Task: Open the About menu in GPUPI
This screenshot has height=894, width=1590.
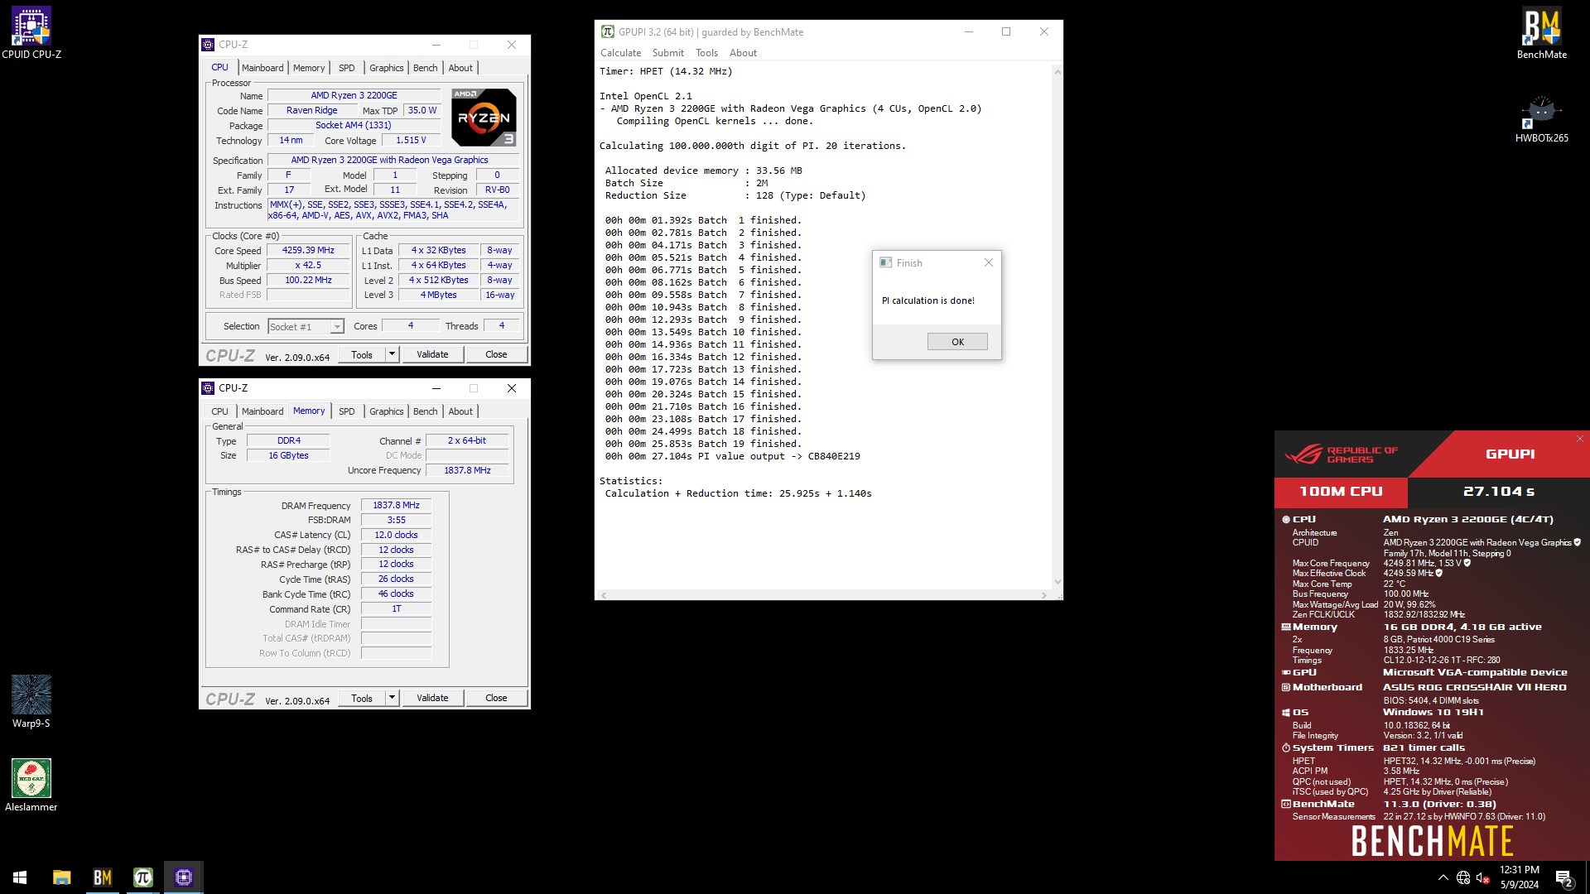Action: pos(743,53)
